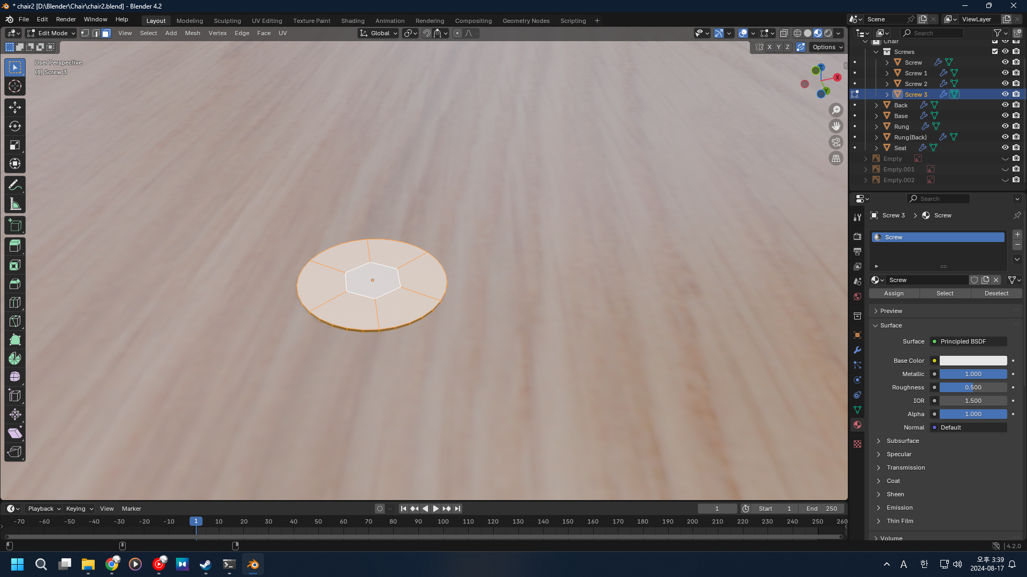The image size is (1027, 577).
Task: Open the Mesh menu
Action: point(193,33)
